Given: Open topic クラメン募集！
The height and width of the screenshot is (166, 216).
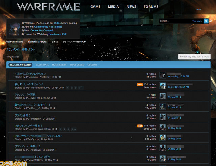Looking at the screenshot, I should pos(23,115).
